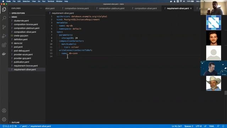
Task: Click requirement-silver.yaml in the breadcrumb
Action: pos(63,13)
